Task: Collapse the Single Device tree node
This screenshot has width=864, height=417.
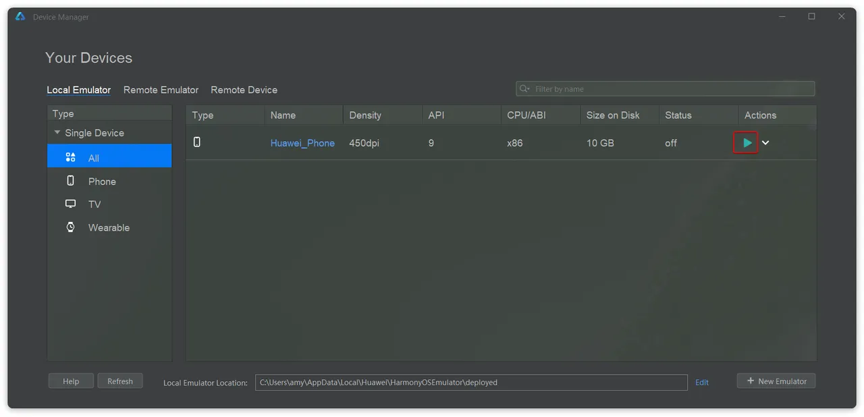Action: point(57,132)
